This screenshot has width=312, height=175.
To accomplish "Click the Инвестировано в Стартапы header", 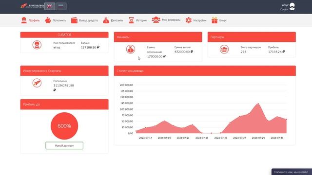I will pos(64,70).
